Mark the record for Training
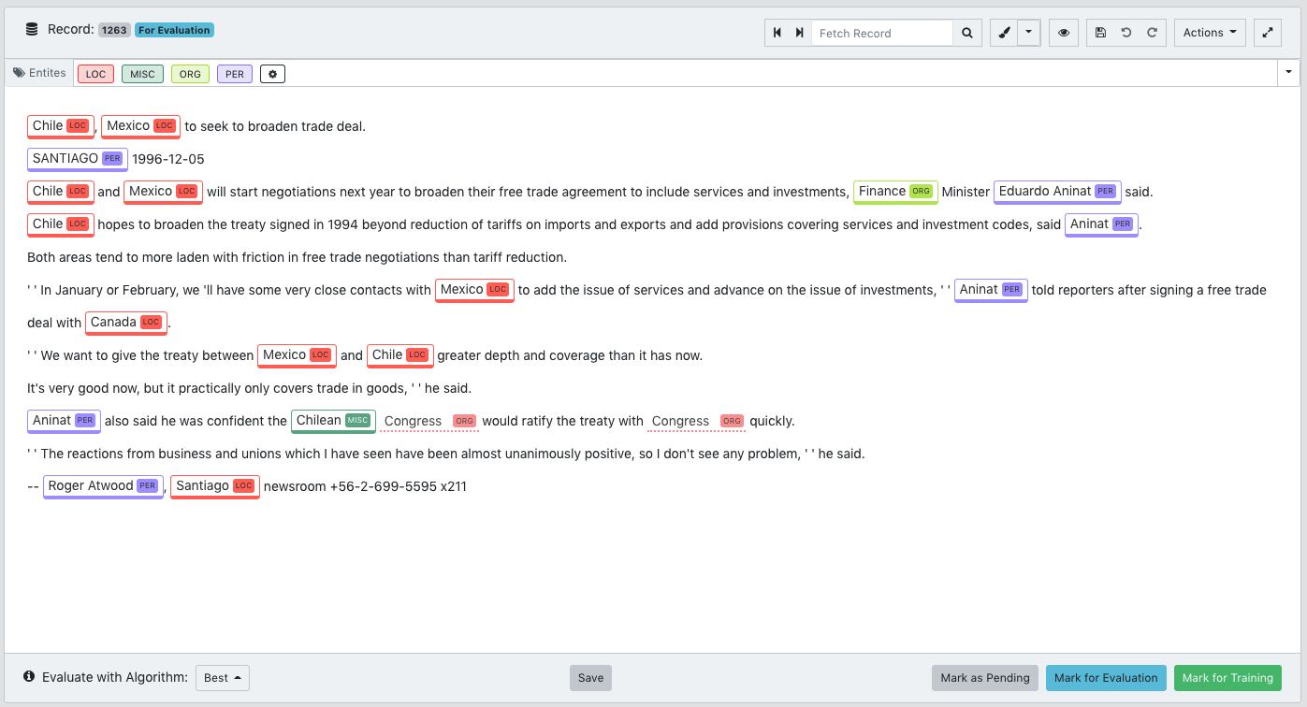Viewport: 1307px width, 707px height. click(x=1227, y=677)
